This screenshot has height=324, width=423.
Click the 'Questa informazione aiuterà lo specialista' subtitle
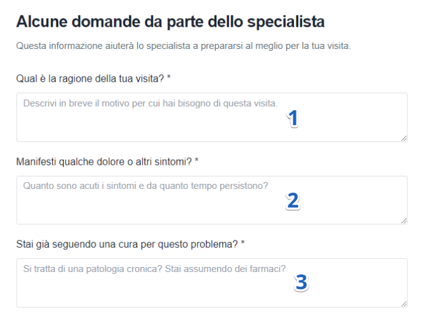coord(184,46)
